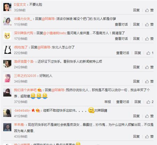The height and width of the screenshot is (145, 157).
Task: Open @小情绪锐baby mention link
Action: 55,33
